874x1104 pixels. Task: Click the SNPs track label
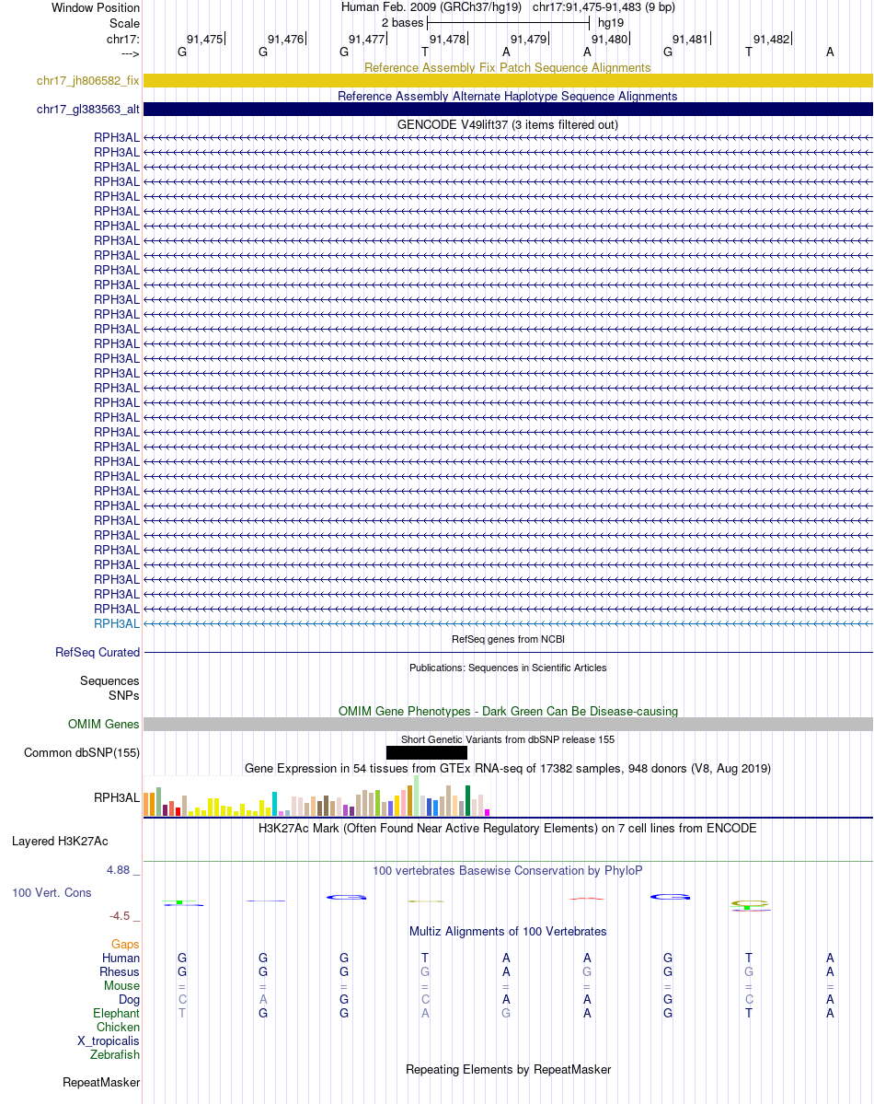coord(124,695)
